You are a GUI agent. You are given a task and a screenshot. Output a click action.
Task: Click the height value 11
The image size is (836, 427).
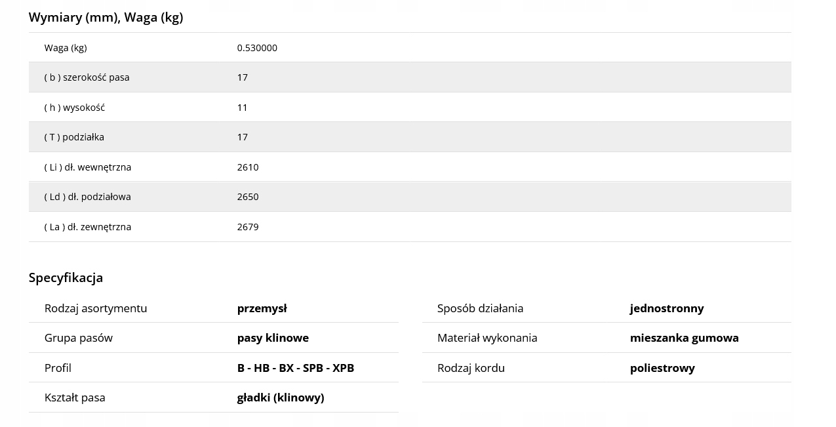[242, 108]
